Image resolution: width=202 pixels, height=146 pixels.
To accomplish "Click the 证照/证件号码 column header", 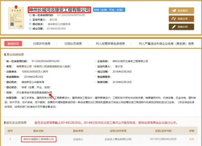I will 163,131.
